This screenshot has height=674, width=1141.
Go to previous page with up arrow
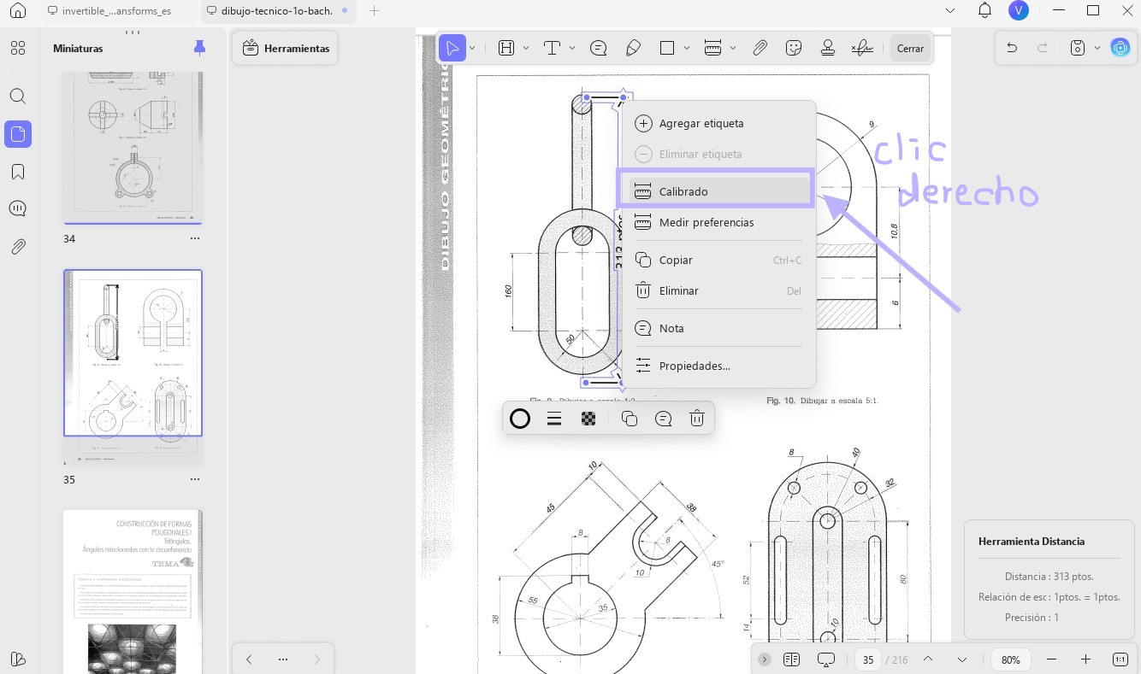(927, 659)
